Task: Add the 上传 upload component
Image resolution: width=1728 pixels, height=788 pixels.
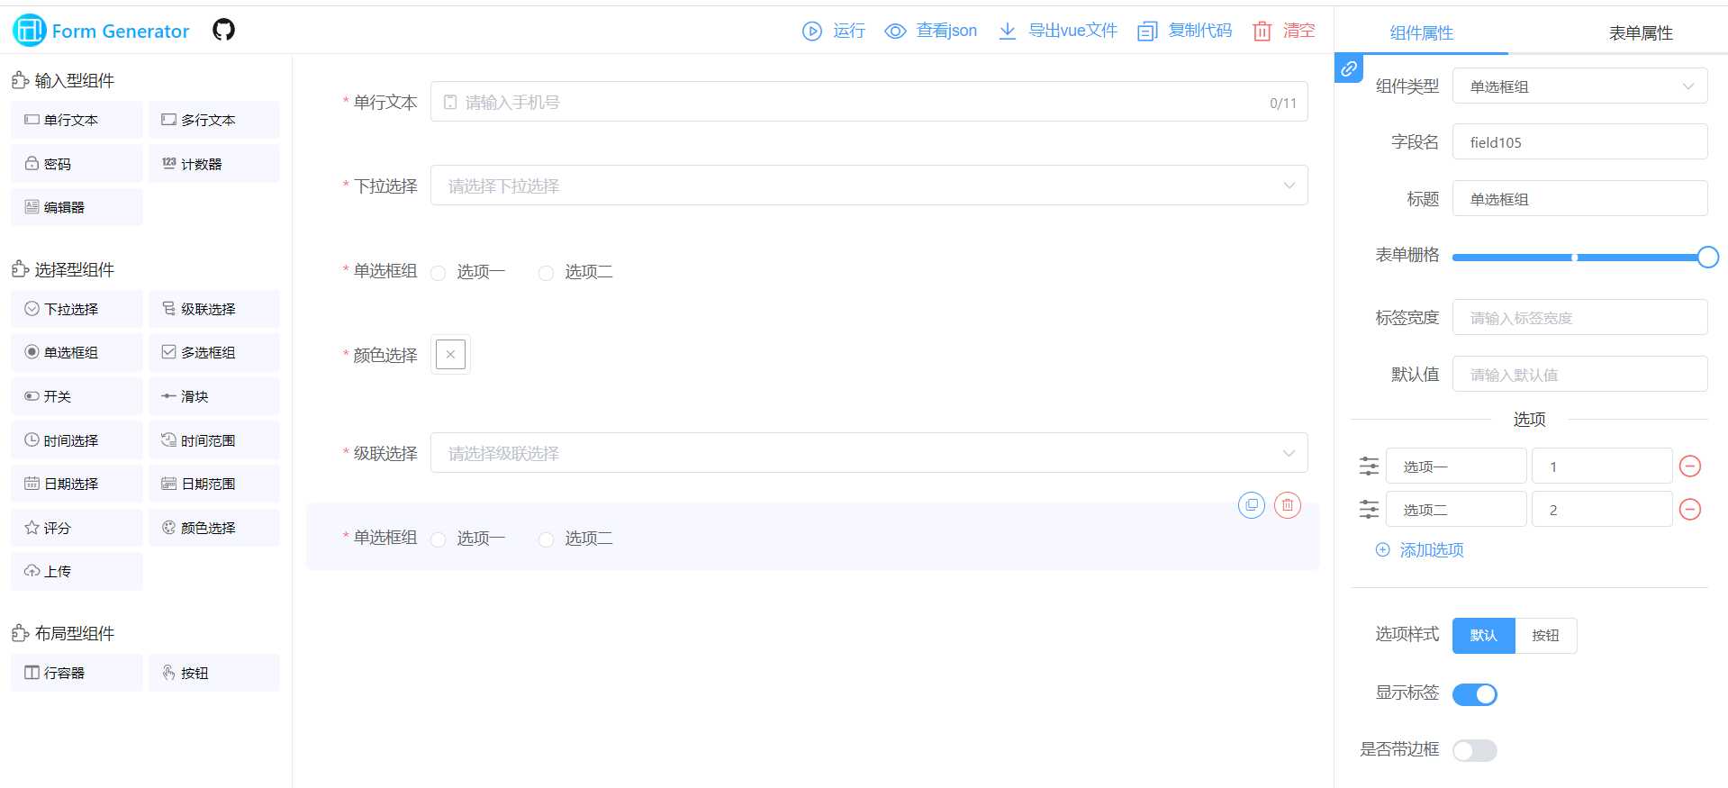Action: [77, 571]
